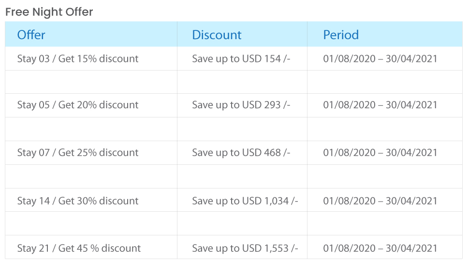
Task: Click Stay 03 / Get 15% discount cell
Action: (91, 58)
